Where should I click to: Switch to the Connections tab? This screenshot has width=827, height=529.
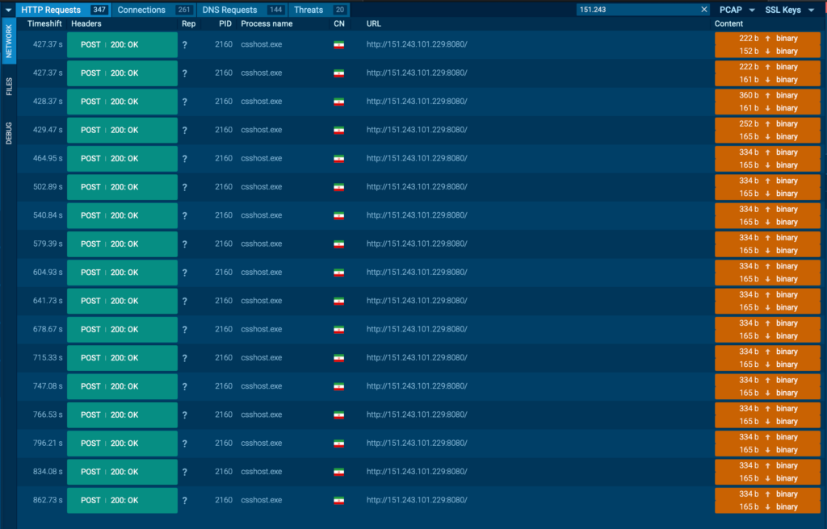pyautogui.click(x=141, y=10)
